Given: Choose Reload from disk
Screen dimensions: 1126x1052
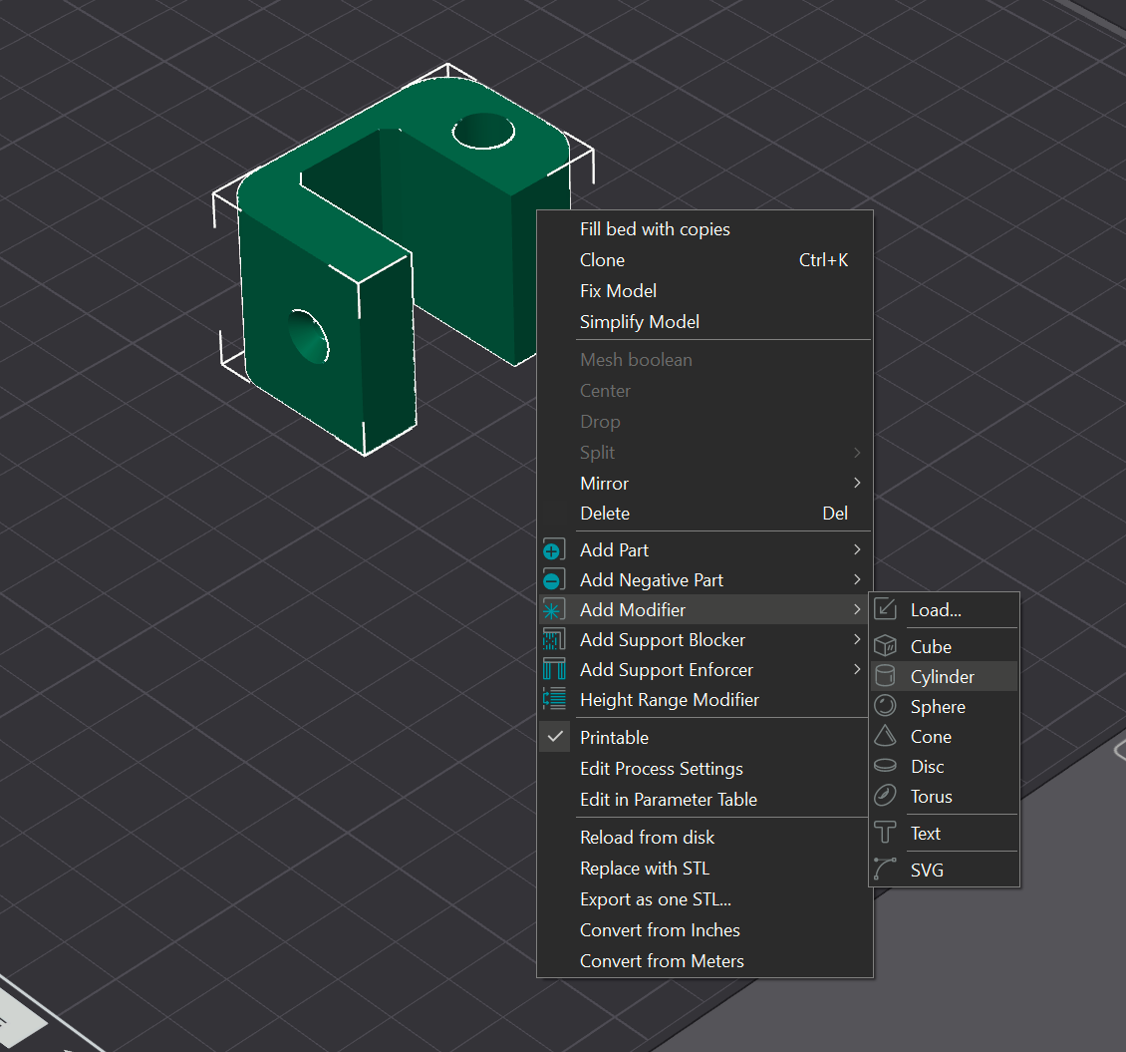Looking at the screenshot, I should point(705,838).
